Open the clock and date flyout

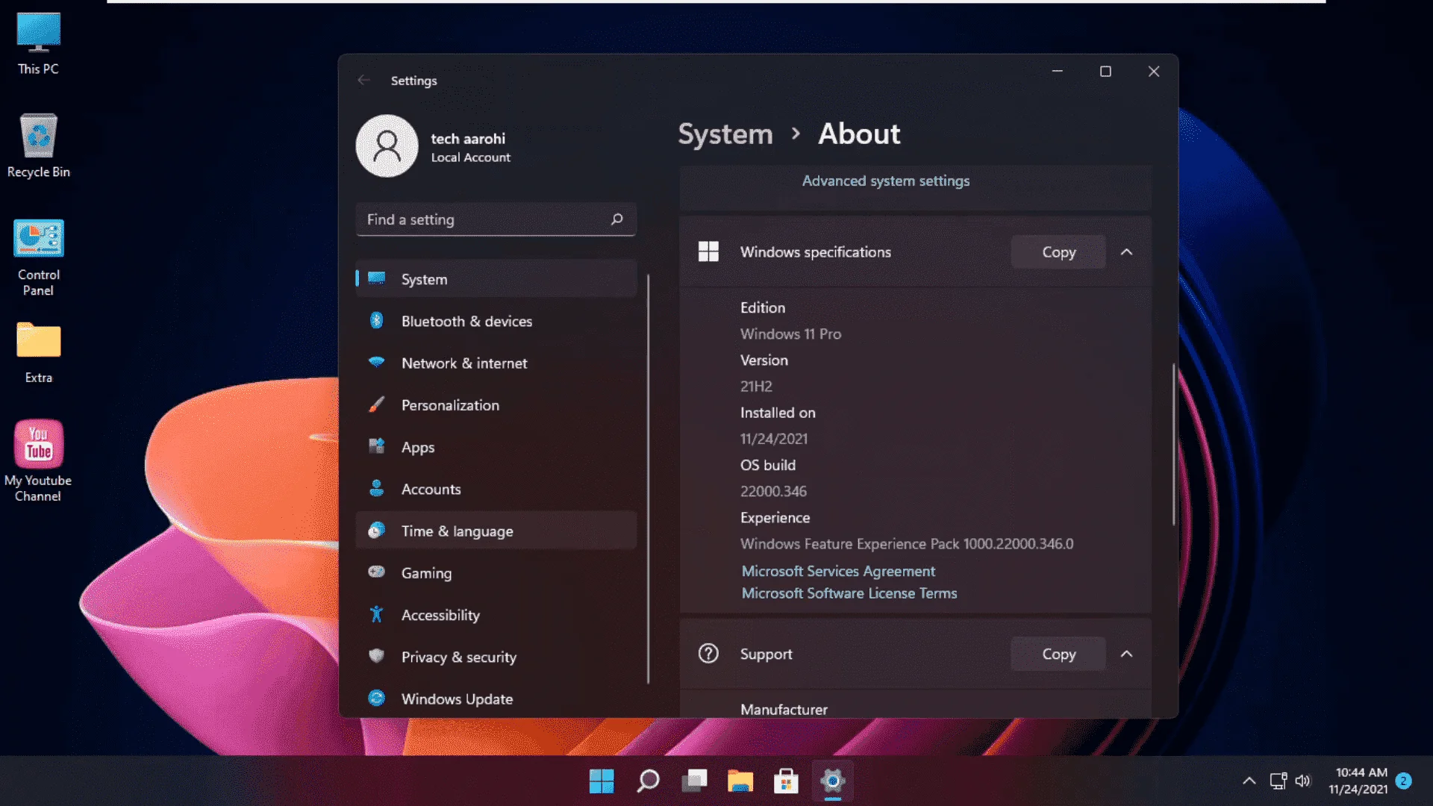(x=1359, y=781)
